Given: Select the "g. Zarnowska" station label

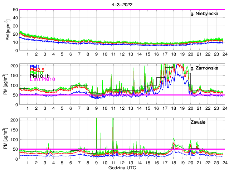Looking at the screenshot, I should tap(204, 68).
